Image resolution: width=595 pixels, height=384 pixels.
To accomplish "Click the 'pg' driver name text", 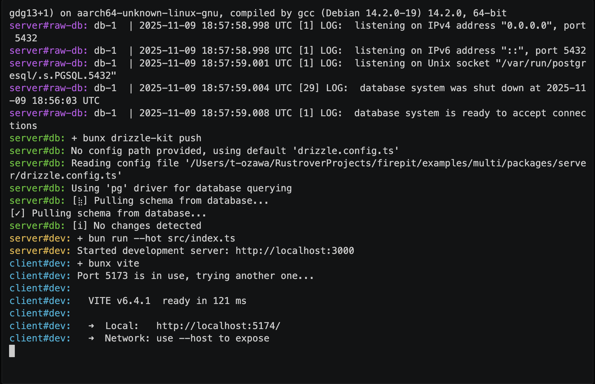I will tap(116, 188).
